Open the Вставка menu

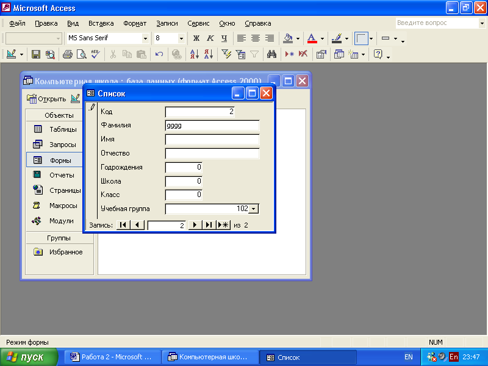(x=101, y=23)
